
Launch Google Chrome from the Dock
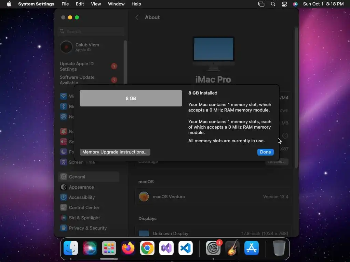(x=147, y=248)
